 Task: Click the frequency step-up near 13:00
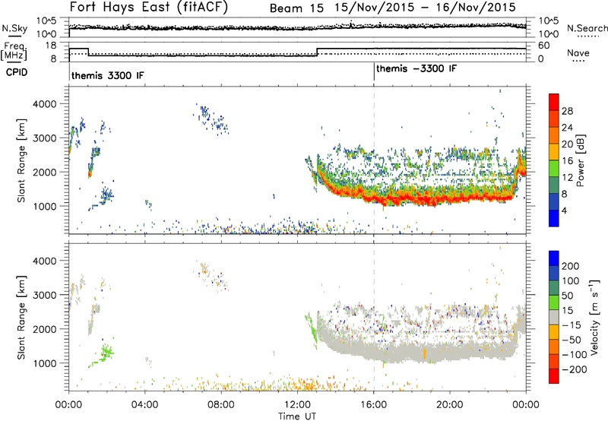[x=317, y=52]
